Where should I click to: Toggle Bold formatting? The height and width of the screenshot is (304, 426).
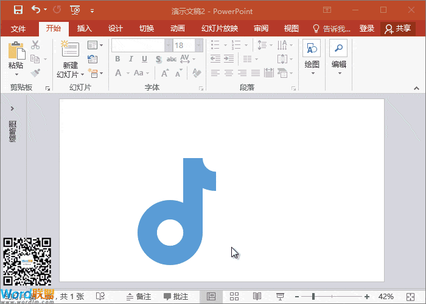tap(117, 59)
